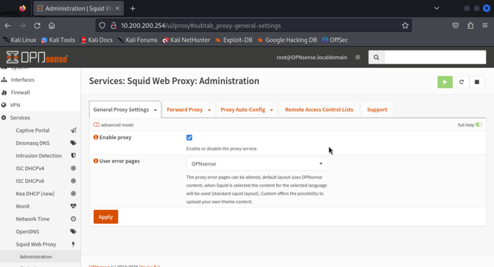Toggle full help switch
This screenshot has width=494, height=267.
point(479,125)
